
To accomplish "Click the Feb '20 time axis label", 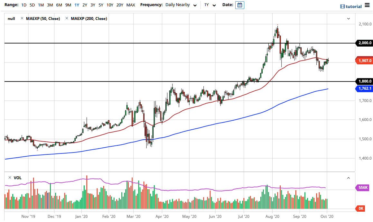I will click(x=109, y=216).
